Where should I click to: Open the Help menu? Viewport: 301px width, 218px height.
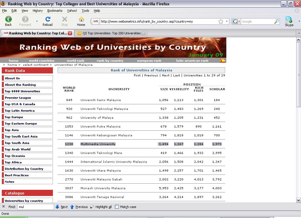pos(97,11)
